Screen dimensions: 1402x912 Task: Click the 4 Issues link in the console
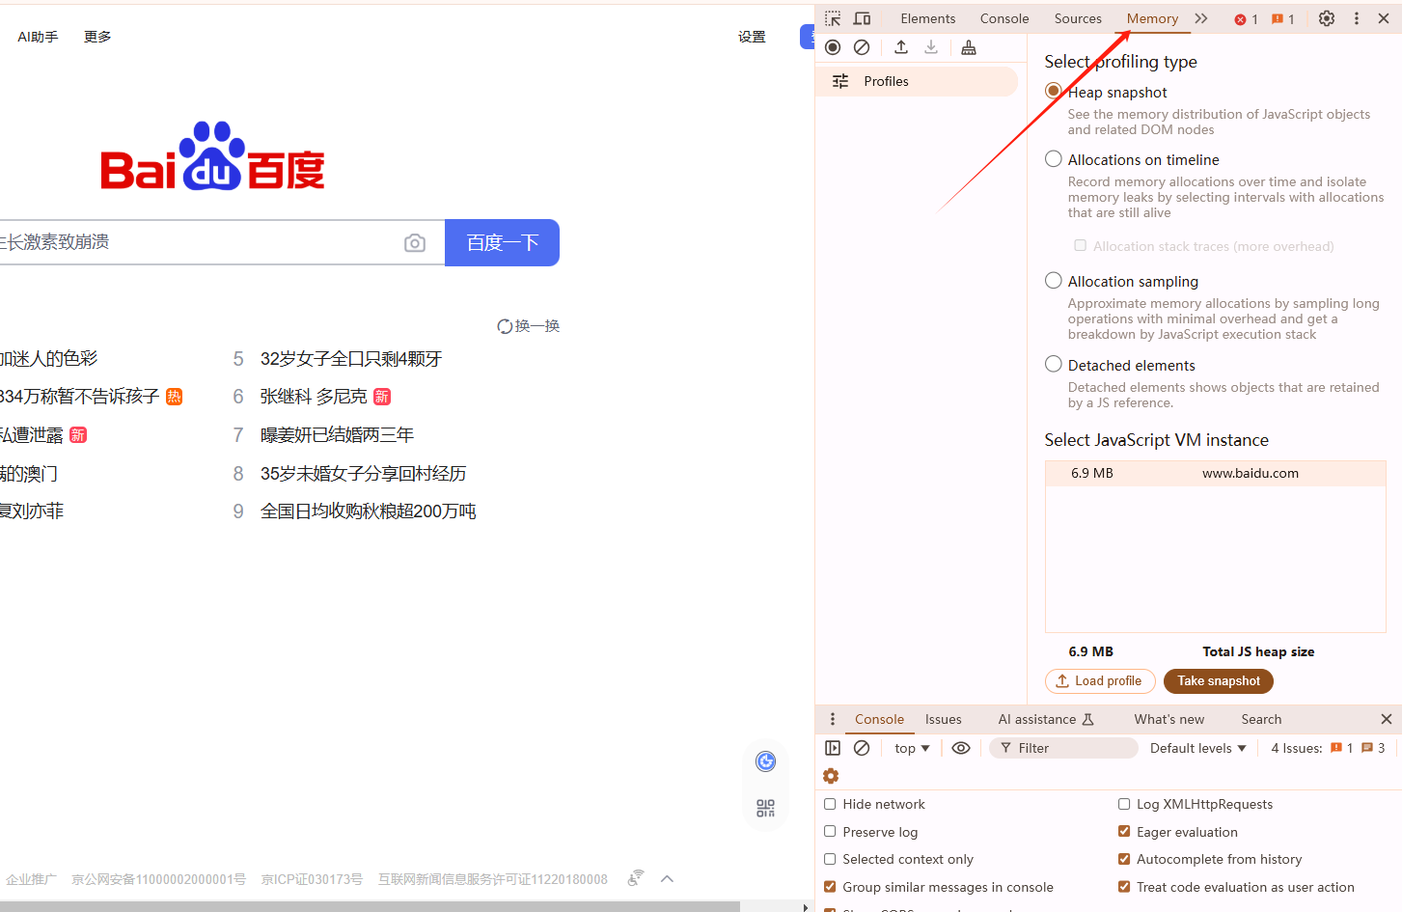[1328, 748]
